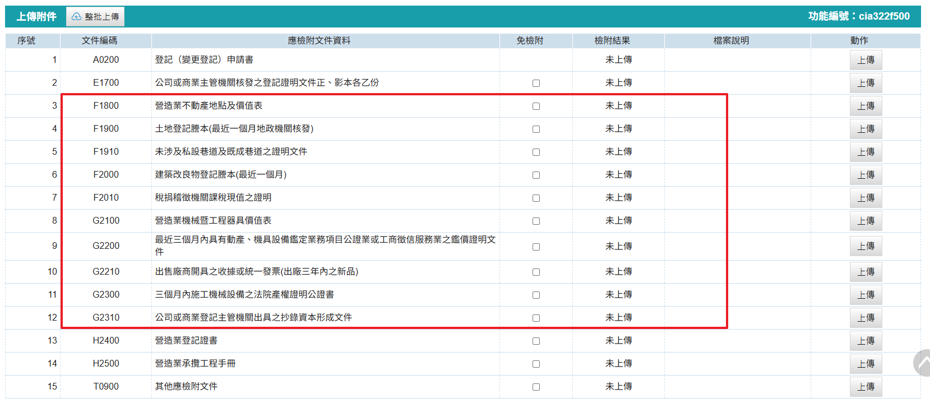
Task: Check 免檢附 box for G2210 出售廠商收據
Action: [536, 272]
